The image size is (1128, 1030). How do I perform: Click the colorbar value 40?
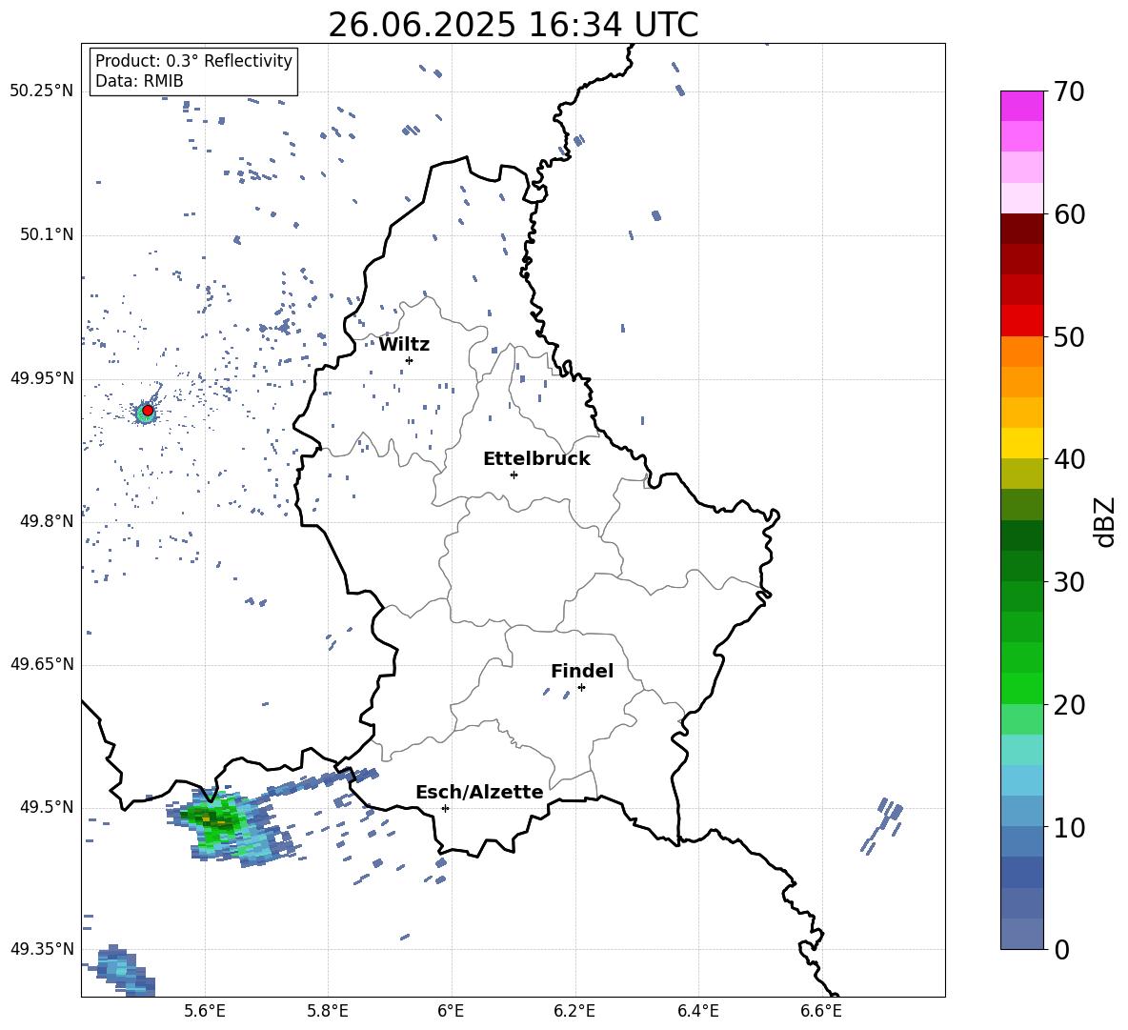coord(1069,459)
